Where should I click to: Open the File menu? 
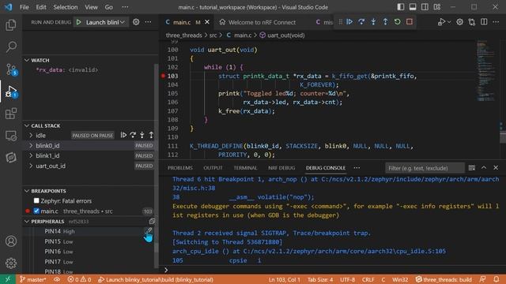pyautogui.click(x=25, y=7)
